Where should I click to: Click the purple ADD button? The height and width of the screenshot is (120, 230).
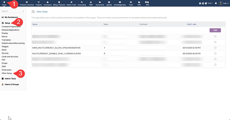click(x=215, y=30)
